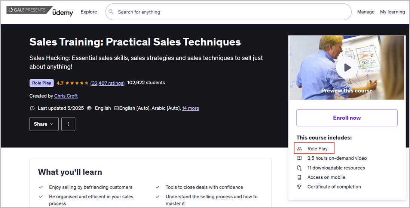Click the on-demand video icon
Screen dimensions: 410x208
pyautogui.click(x=299, y=158)
